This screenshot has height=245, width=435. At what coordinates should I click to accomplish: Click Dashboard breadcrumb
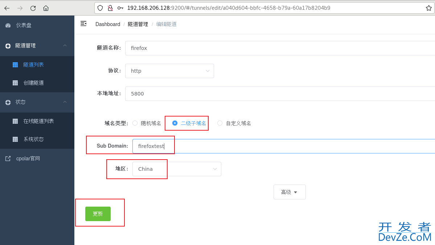108,24
